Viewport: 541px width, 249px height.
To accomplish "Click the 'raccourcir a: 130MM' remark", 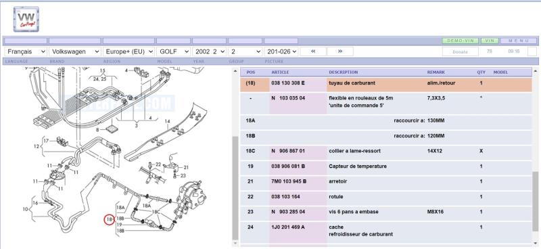I will (419, 121).
